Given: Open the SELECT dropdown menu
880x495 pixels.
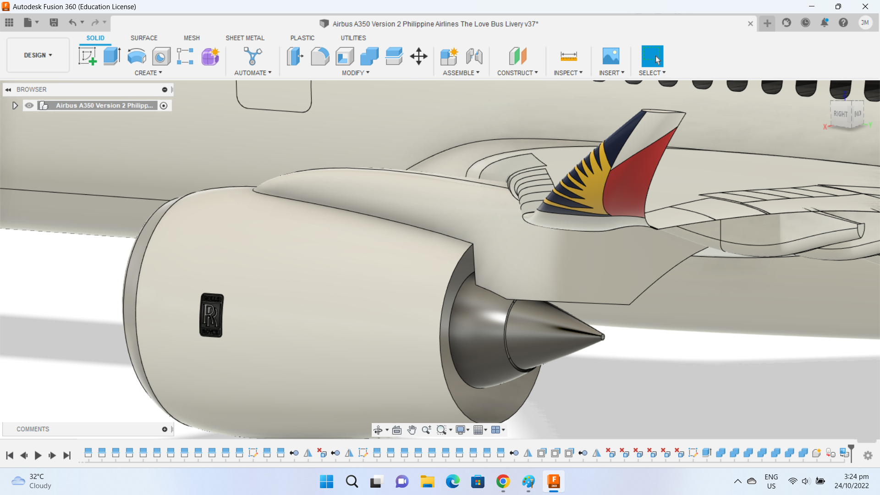Looking at the screenshot, I should [x=652, y=73].
